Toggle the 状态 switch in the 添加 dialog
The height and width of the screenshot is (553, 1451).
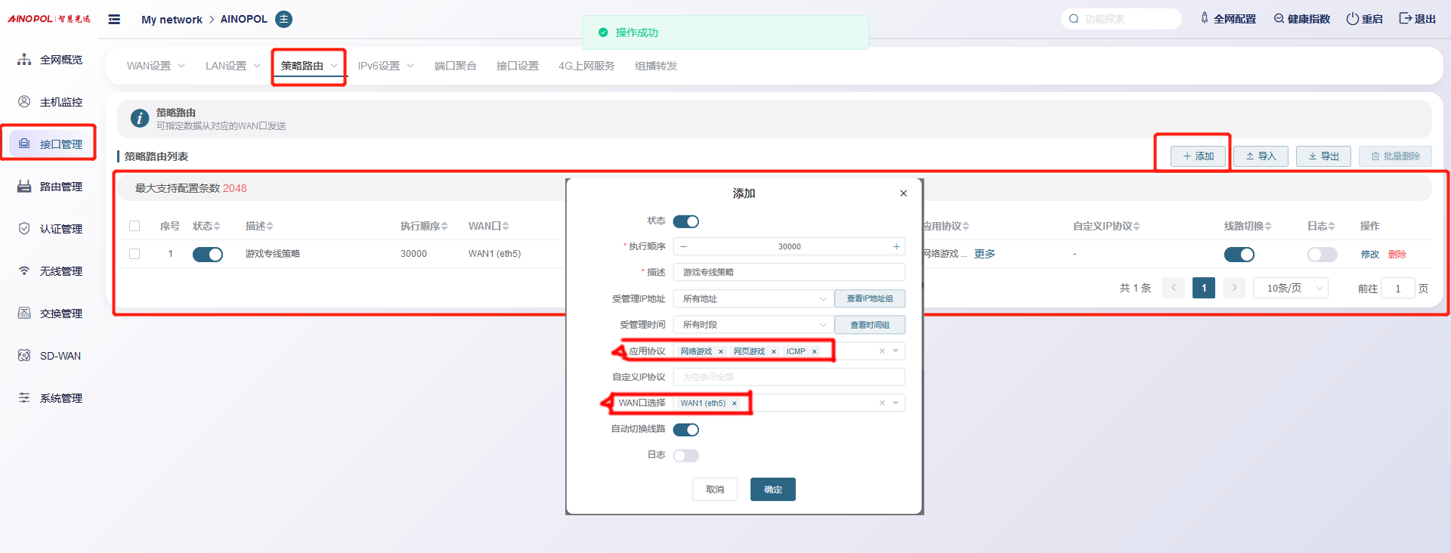pos(686,221)
